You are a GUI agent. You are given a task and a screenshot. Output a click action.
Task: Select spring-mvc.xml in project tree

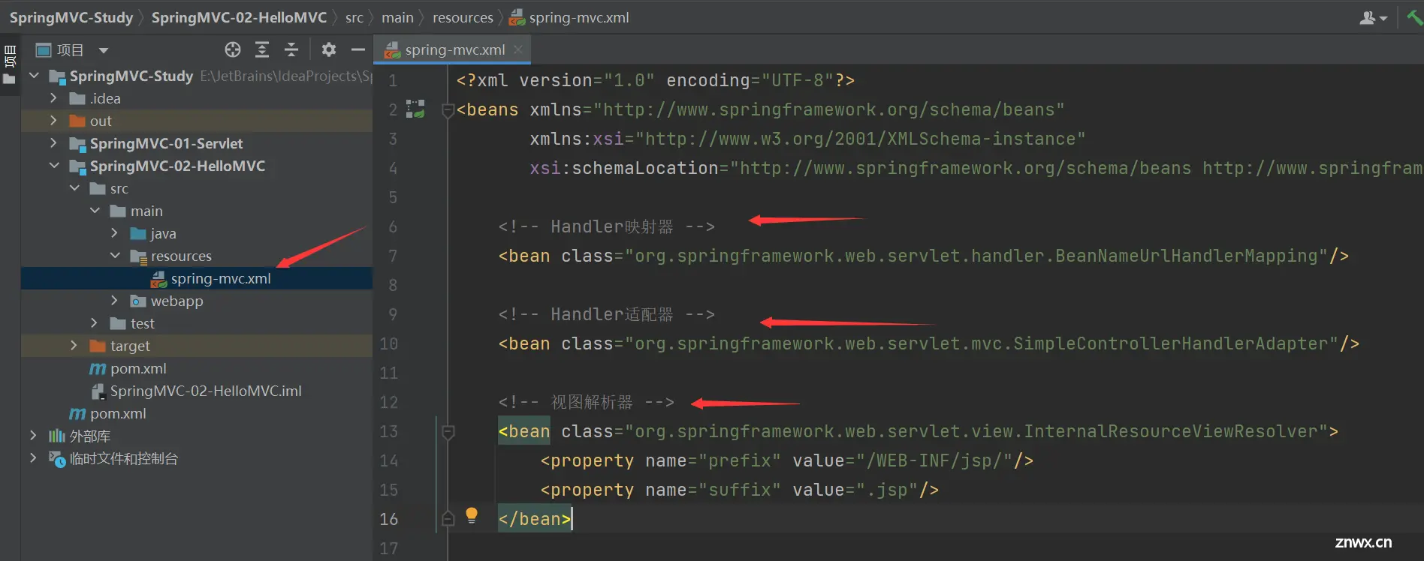(x=197, y=278)
